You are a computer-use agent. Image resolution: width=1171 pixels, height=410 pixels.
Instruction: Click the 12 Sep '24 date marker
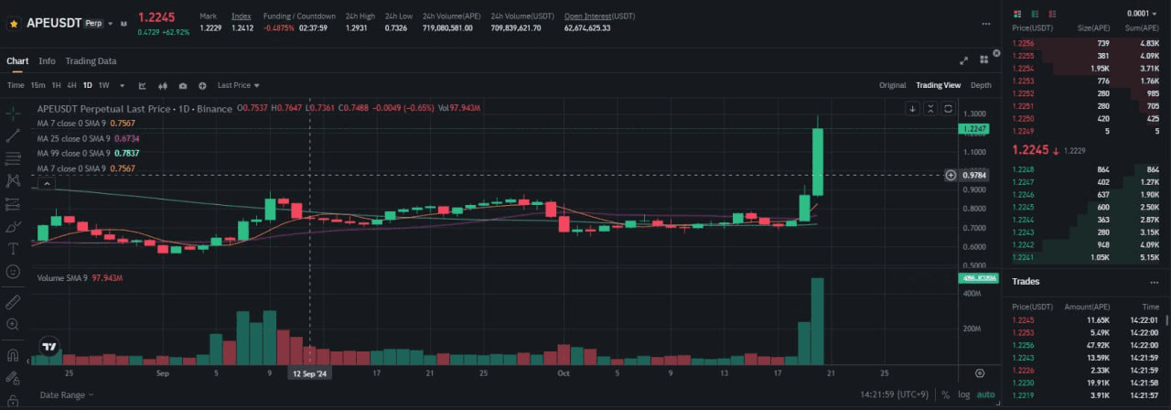(309, 373)
